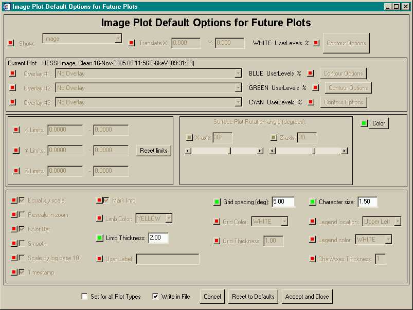This screenshot has width=413, height=310.
Task: Click the red indicator beside Show
Action: 11,43
